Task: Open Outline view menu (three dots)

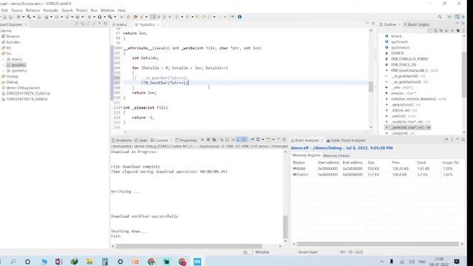Action: click(x=463, y=30)
